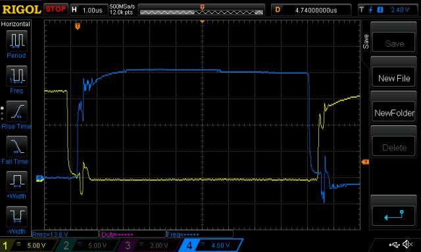Choose the Rise Time measurement icon
Screen dimensions: 421x252
click(x=16, y=111)
